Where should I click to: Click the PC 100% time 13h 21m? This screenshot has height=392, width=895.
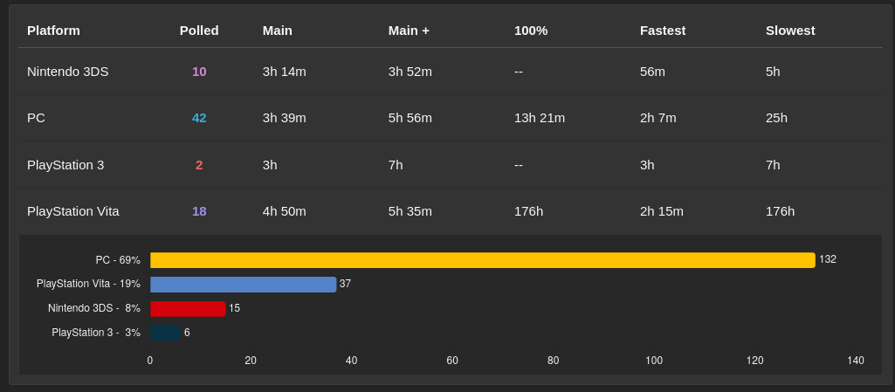(540, 118)
